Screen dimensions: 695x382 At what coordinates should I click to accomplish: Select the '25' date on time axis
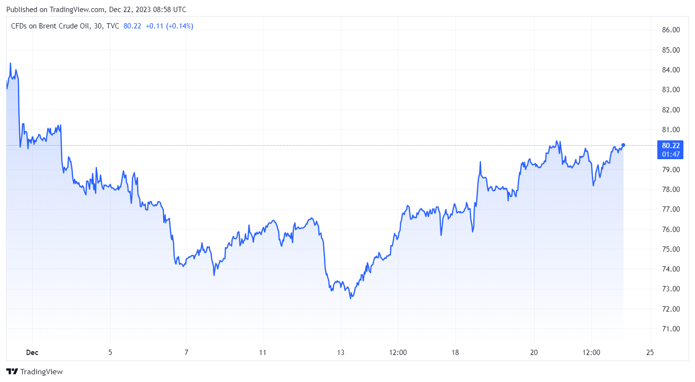[x=650, y=353]
